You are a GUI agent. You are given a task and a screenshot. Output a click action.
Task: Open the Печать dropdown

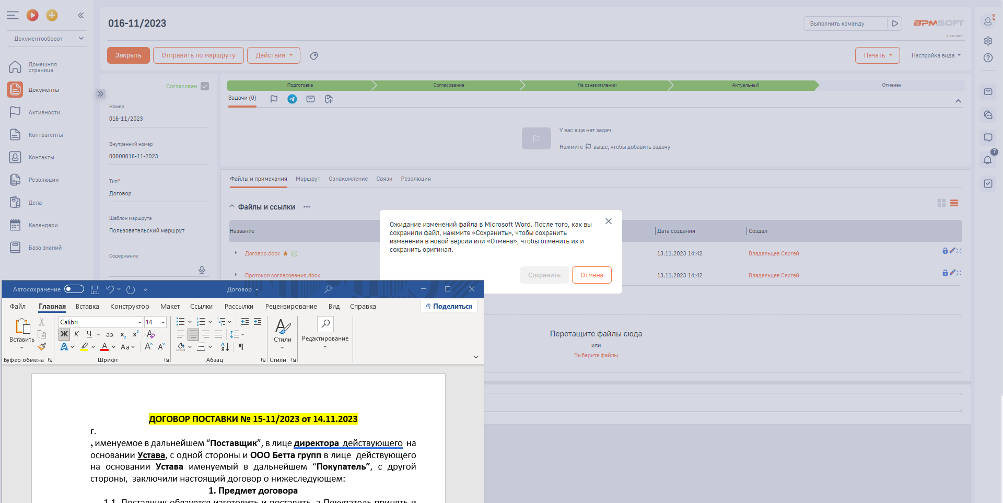[878, 55]
